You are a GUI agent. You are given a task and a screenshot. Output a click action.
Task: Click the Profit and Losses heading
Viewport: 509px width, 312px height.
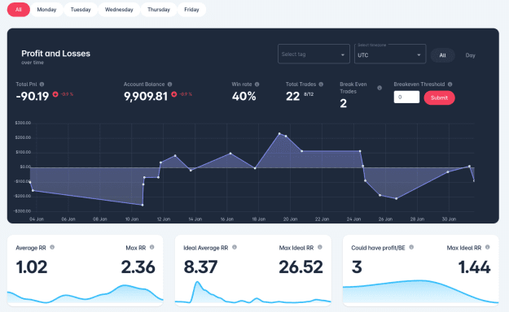click(x=56, y=54)
